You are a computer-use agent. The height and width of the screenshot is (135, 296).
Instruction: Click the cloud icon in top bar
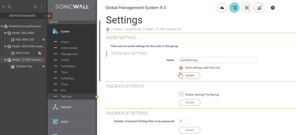coord(222,8)
